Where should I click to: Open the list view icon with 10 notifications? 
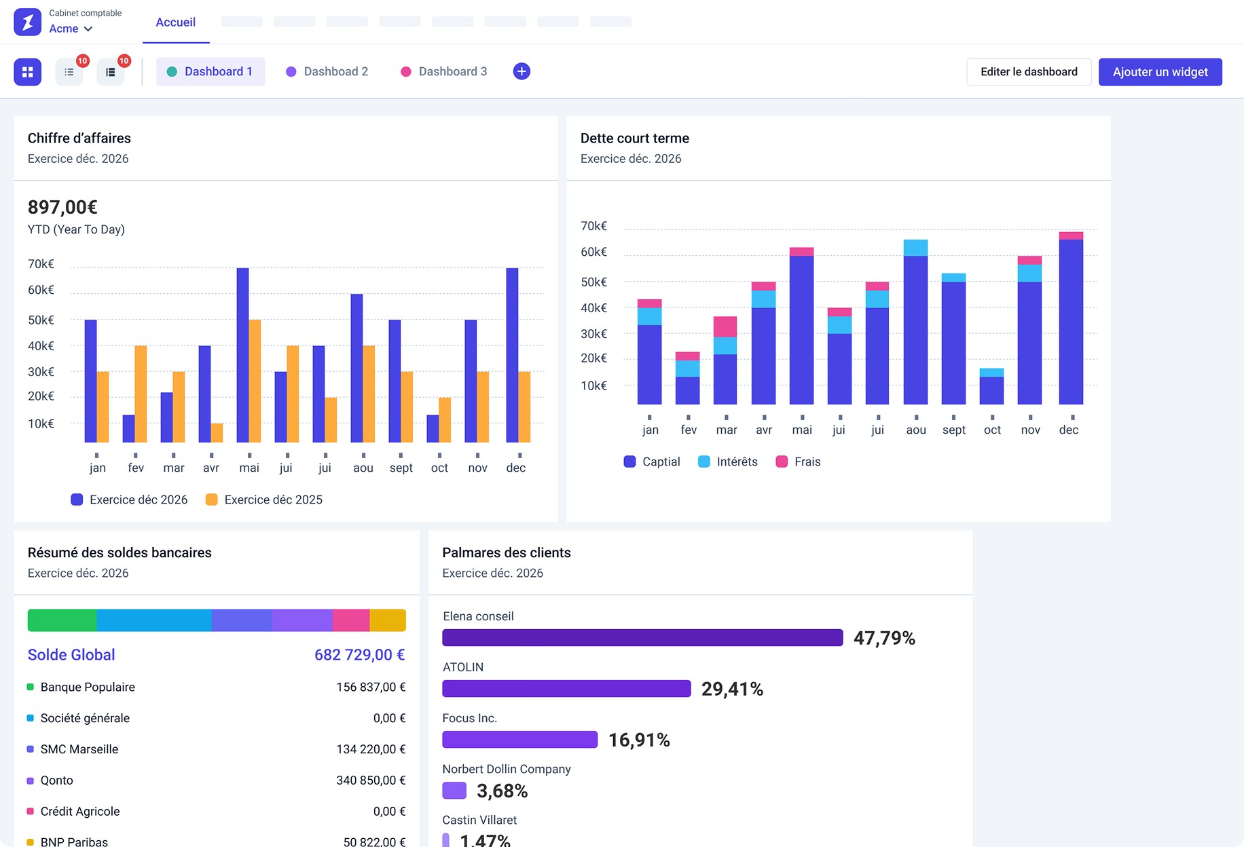[x=69, y=71]
